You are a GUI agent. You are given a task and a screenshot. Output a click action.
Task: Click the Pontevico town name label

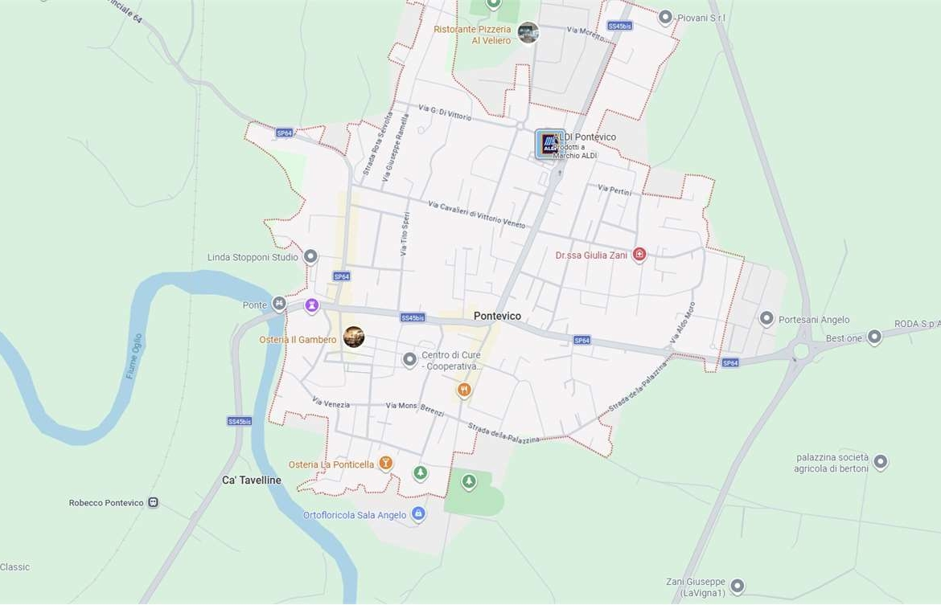point(497,316)
